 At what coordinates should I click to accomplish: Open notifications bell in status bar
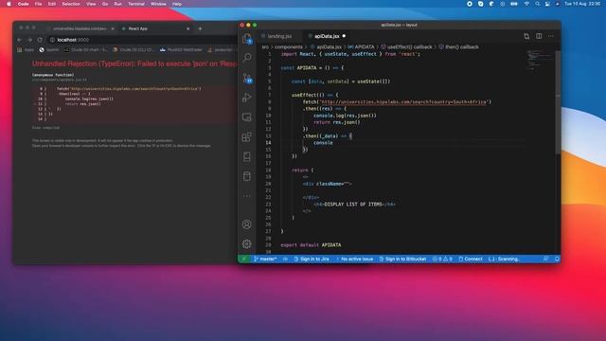(557, 259)
